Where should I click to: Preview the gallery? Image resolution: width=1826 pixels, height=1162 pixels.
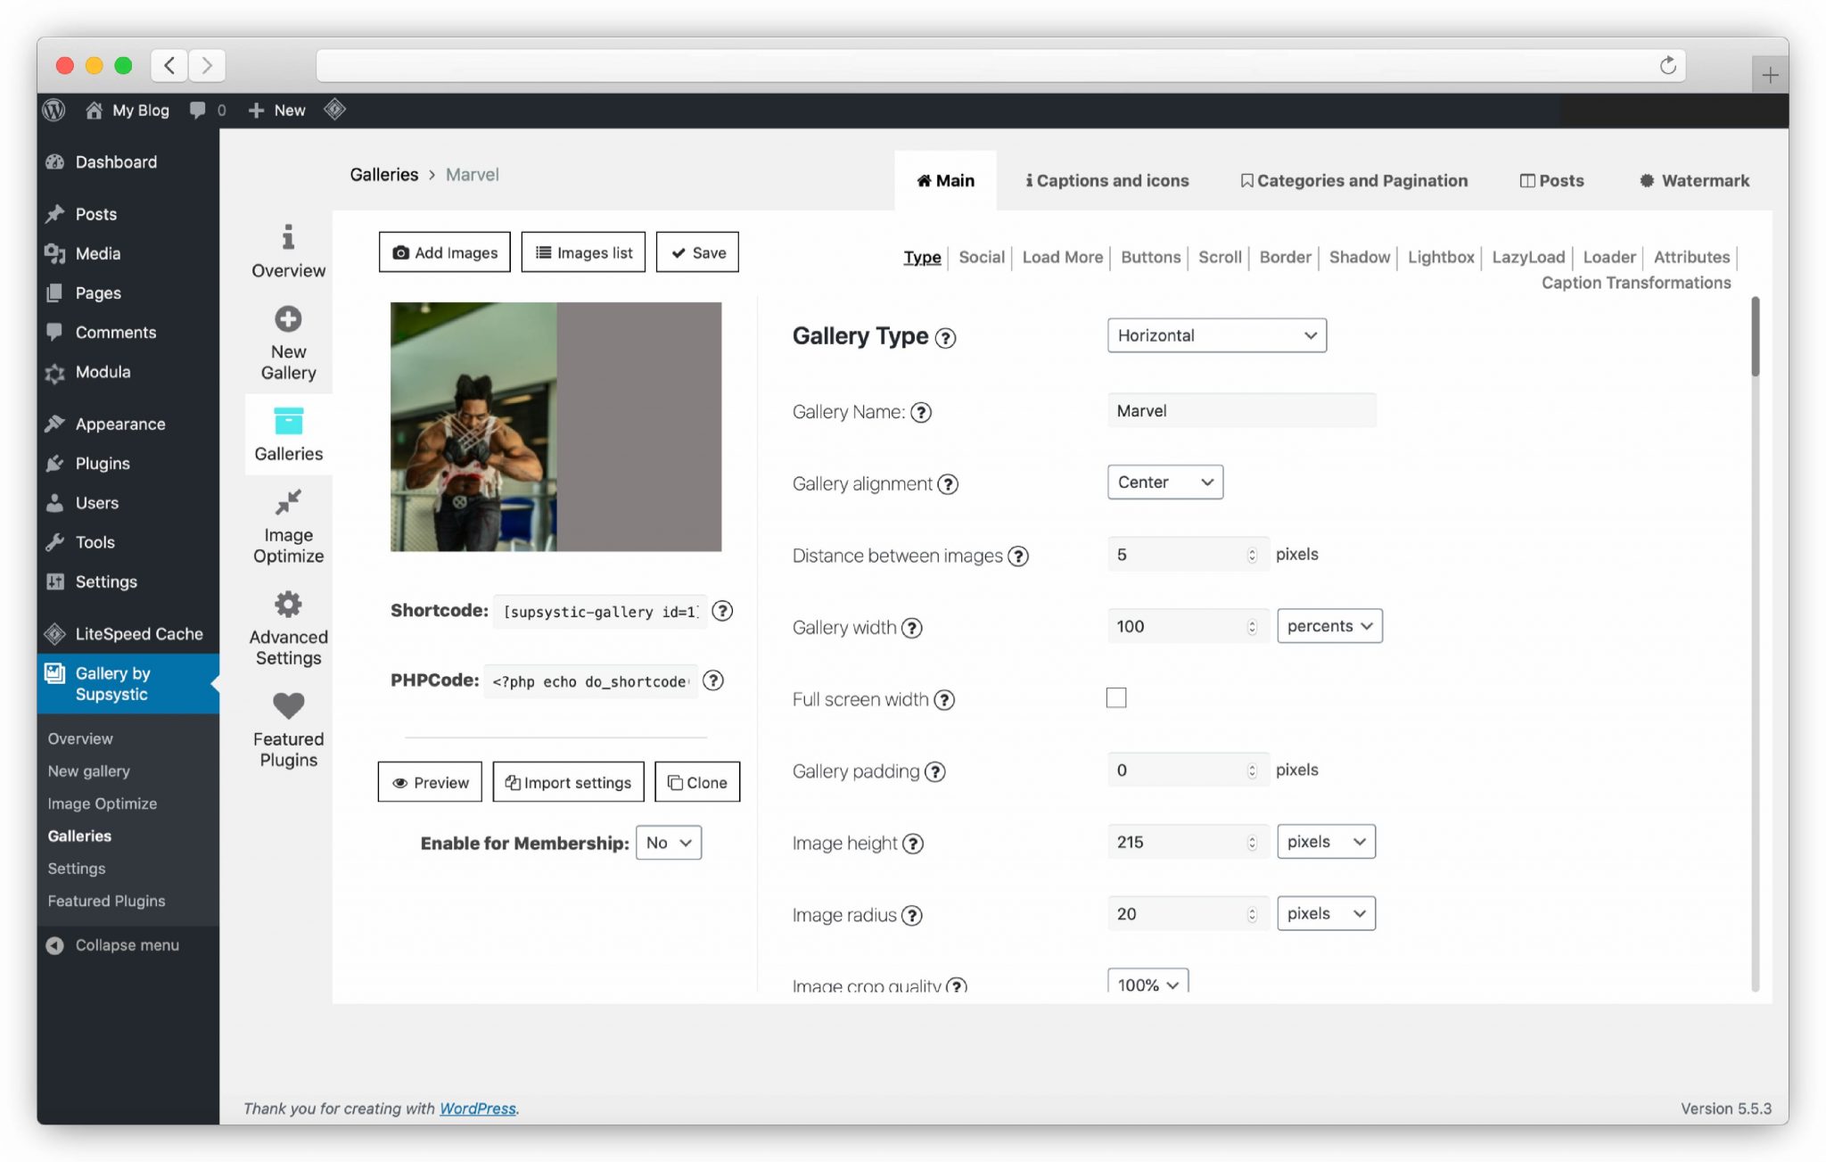pyautogui.click(x=430, y=782)
